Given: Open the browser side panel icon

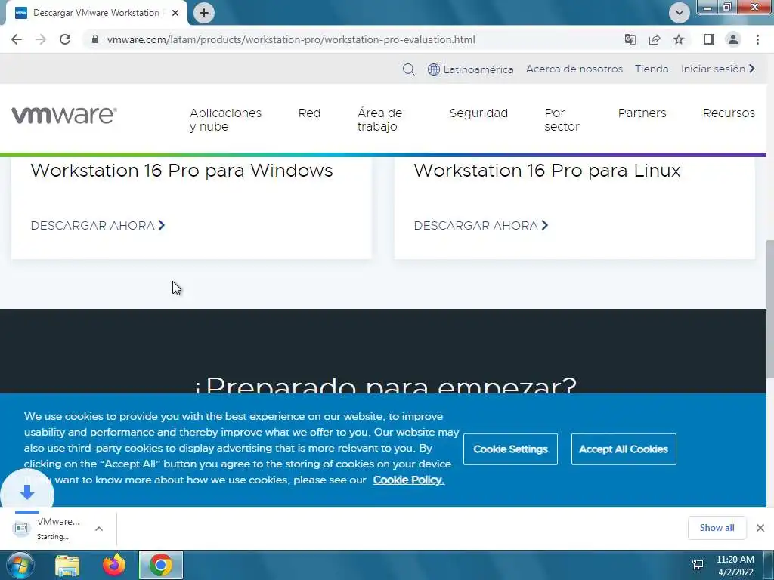Looking at the screenshot, I should [709, 39].
